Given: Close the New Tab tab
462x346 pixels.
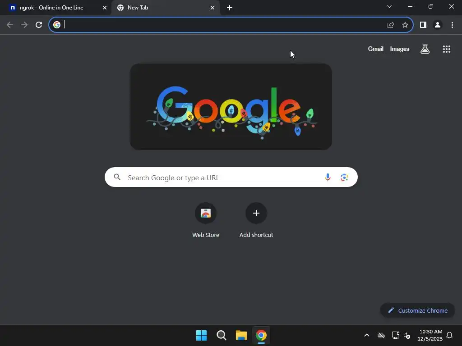Looking at the screenshot, I should tap(213, 8).
